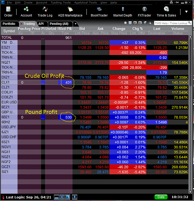This screenshot has width=194, height=201.
Task: Click the USD.JPY ask price
Action: [x=103, y=127]
